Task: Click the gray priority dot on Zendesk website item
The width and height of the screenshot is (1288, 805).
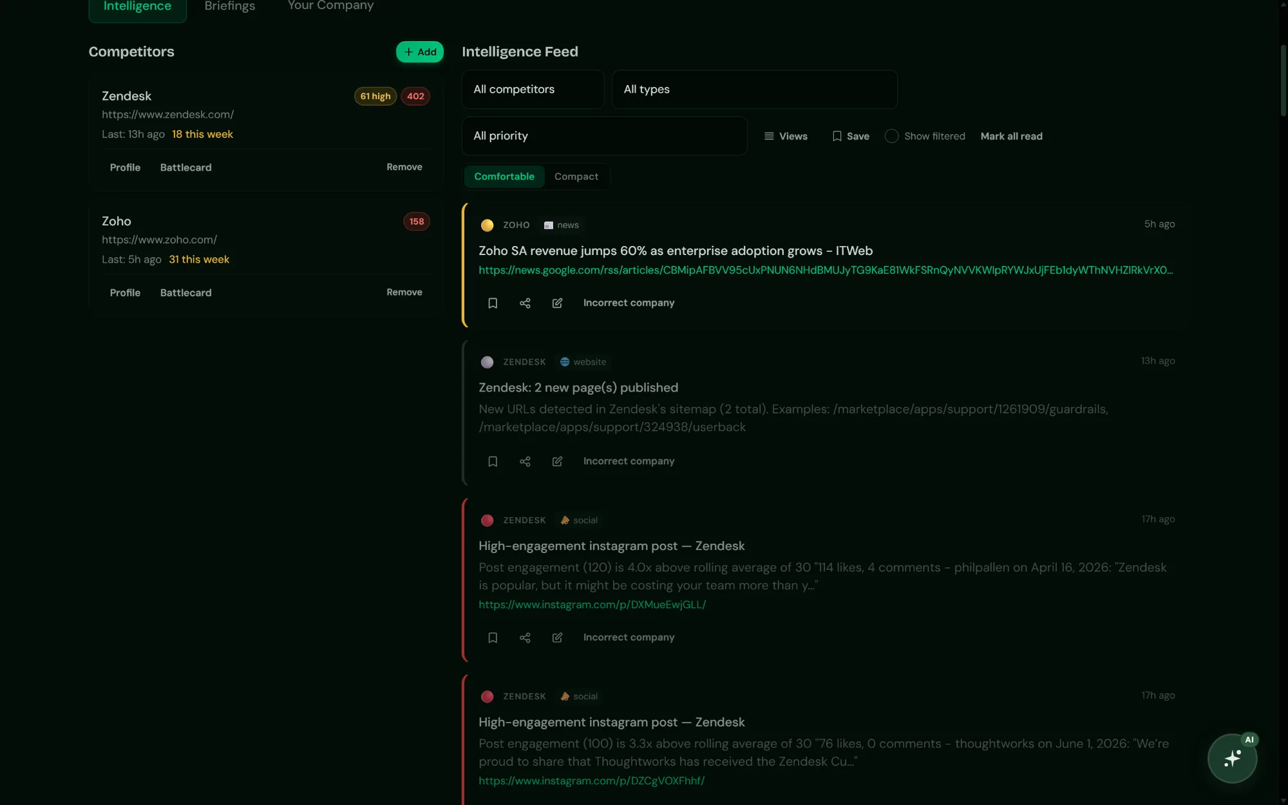Action: tap(487, 362)
